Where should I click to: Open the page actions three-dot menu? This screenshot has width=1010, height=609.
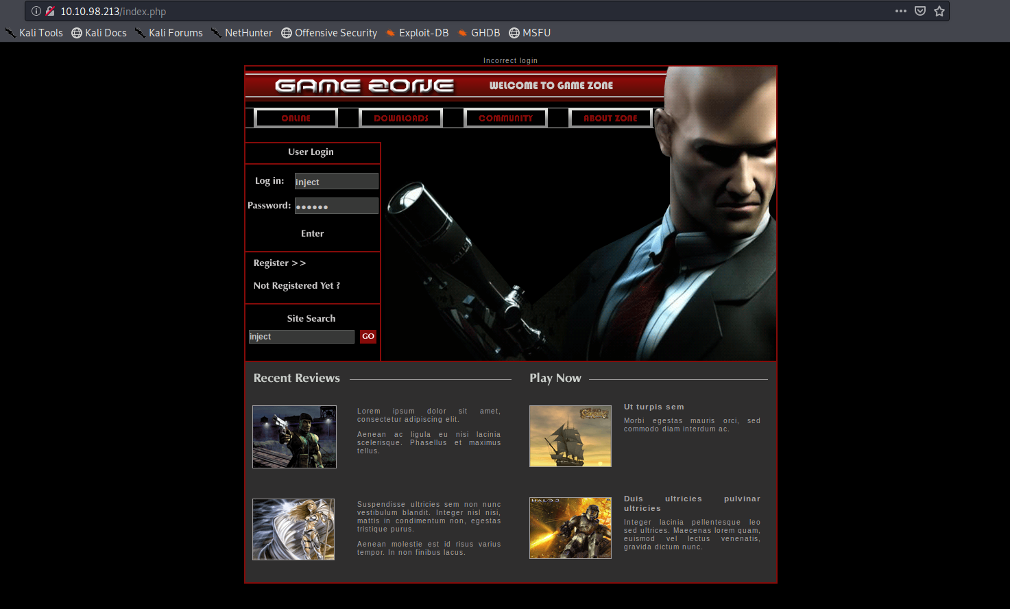901,11
